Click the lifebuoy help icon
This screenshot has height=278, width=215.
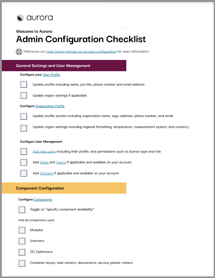19,52
